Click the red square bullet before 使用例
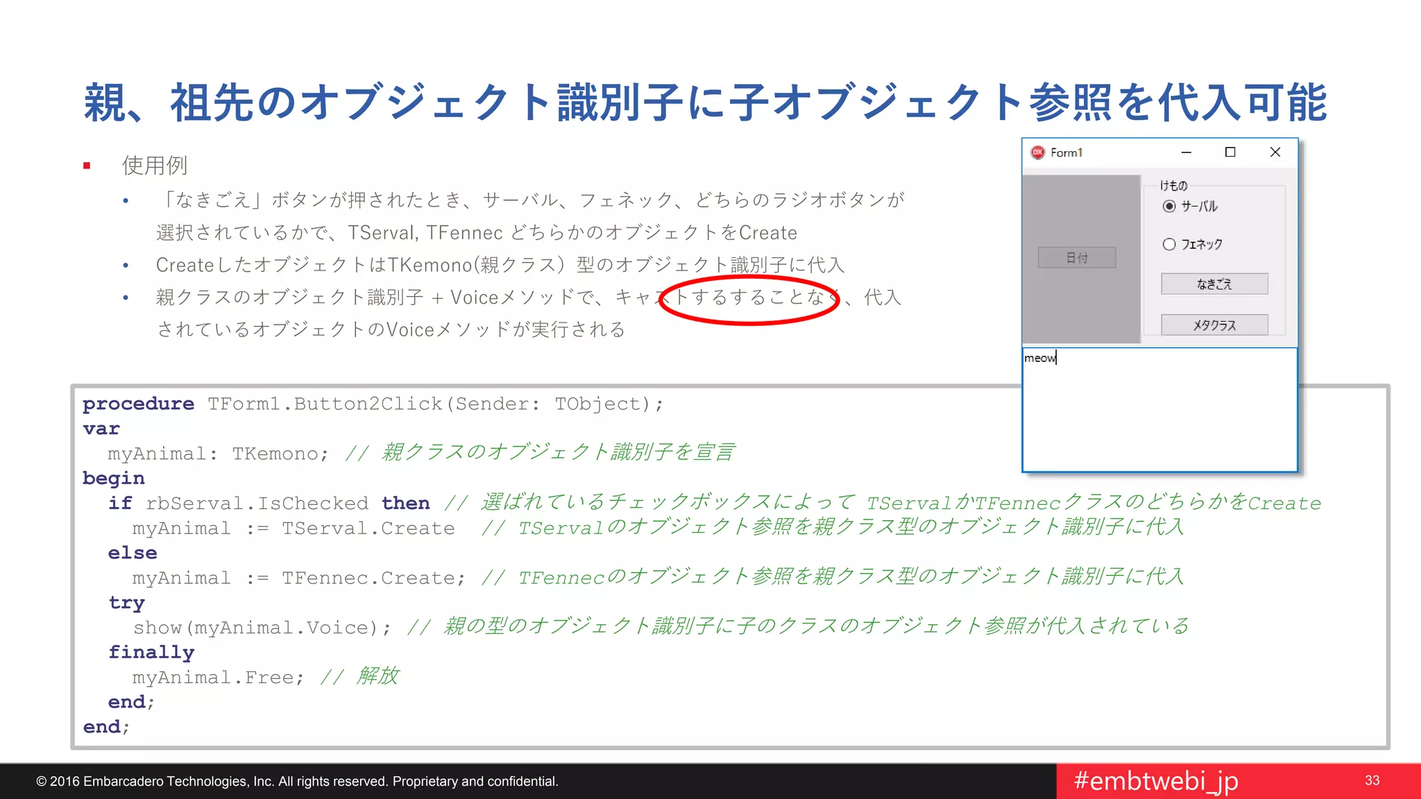Image resolution: width=1421 pixels, height=799 pixels. (87, 166)
